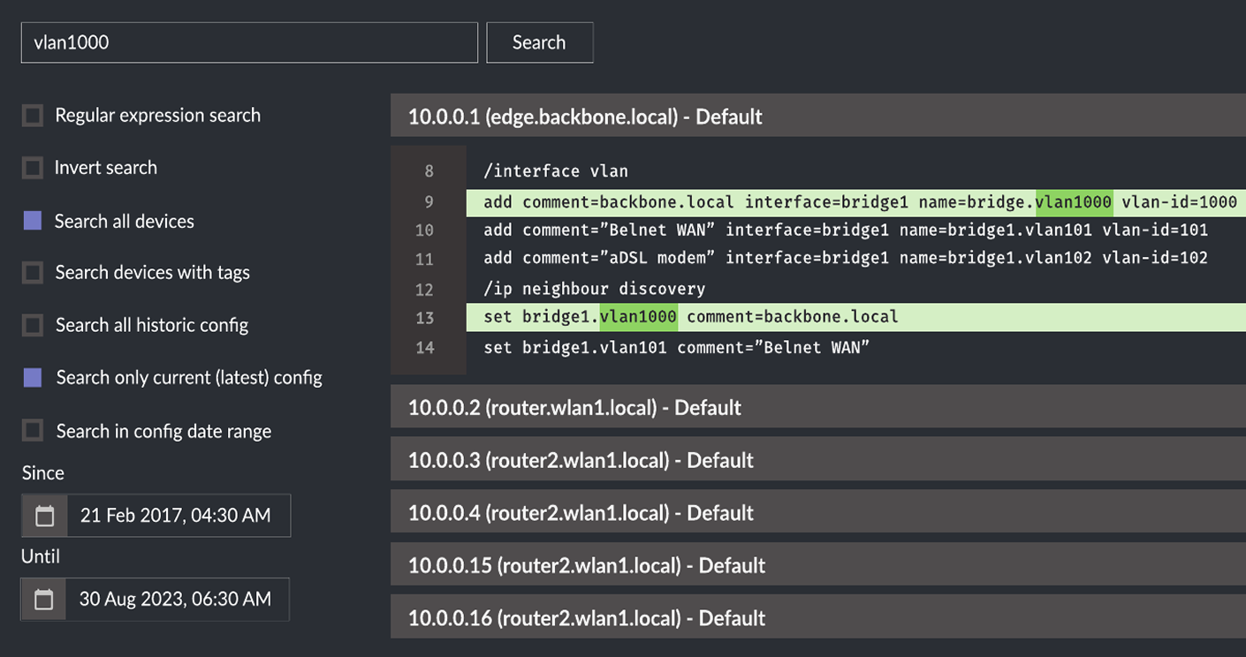
Task: Uncheck Search all devices option
Action: 33,221
